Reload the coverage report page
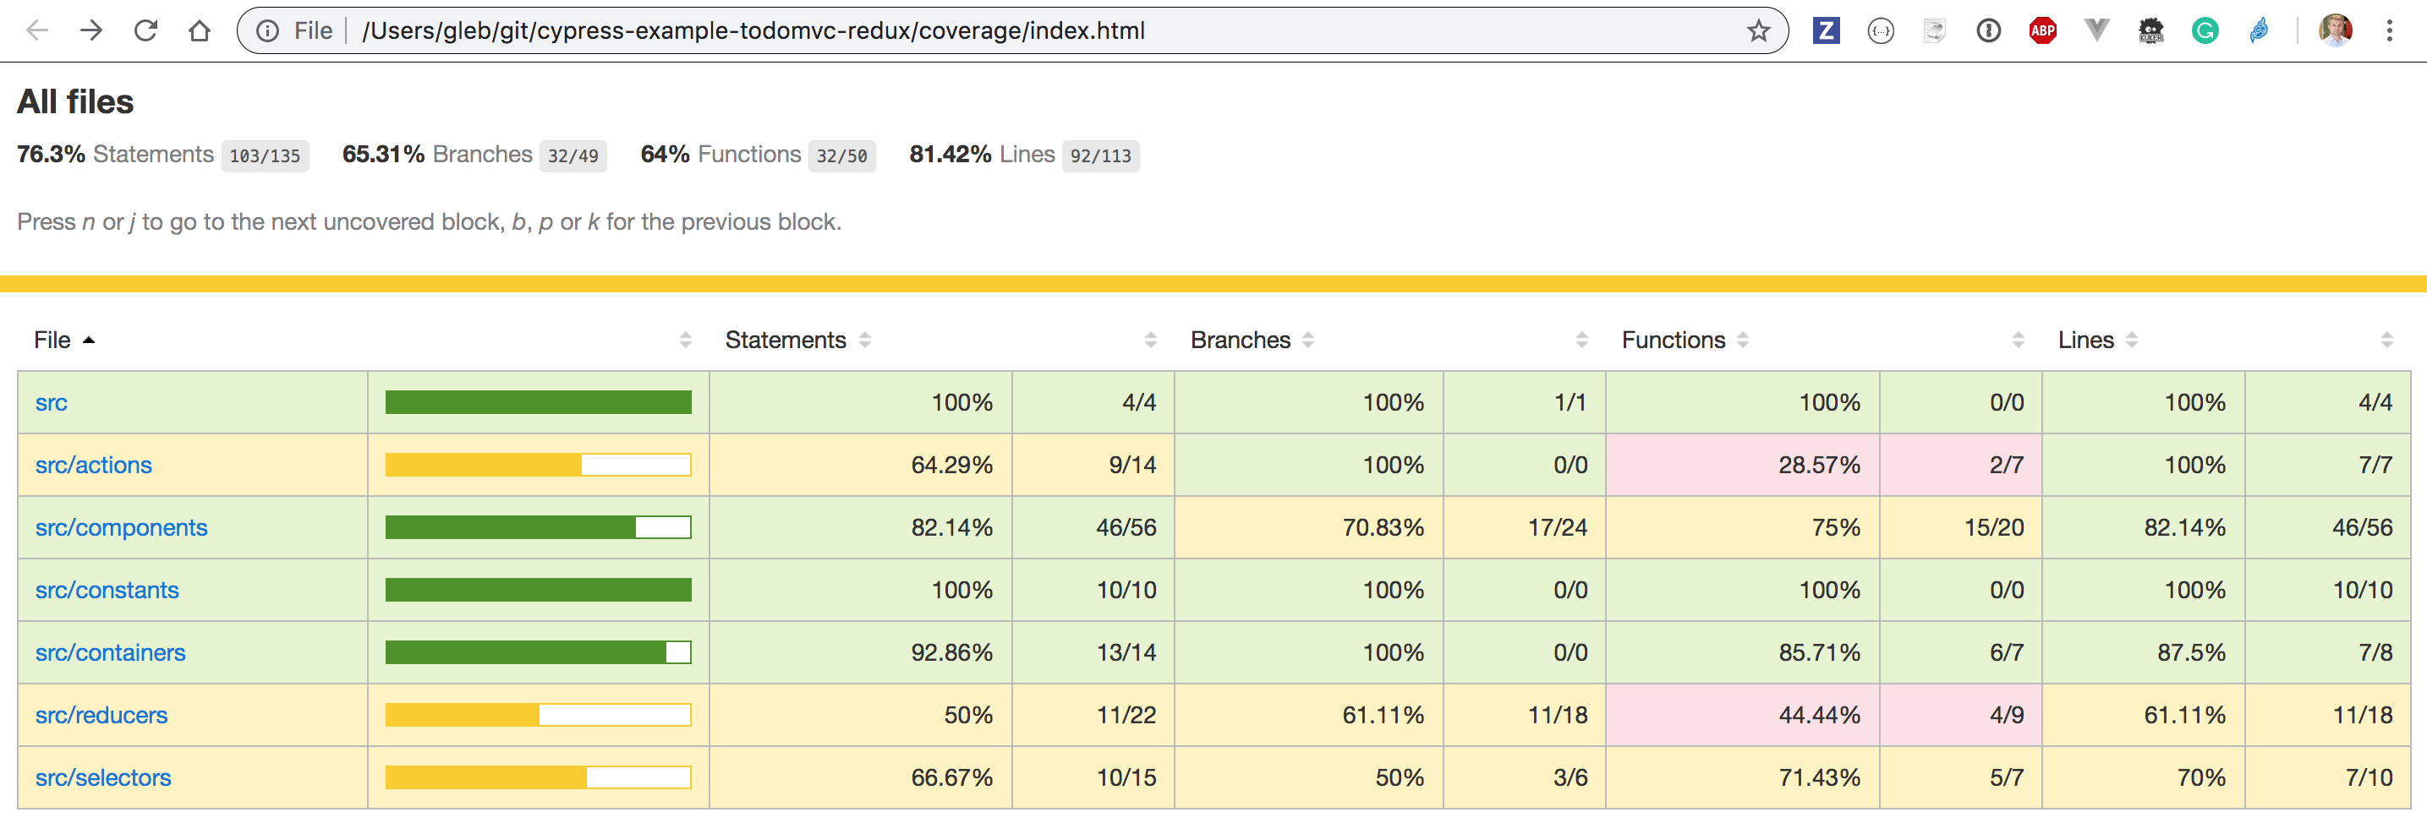This screenshot has height=823, width=2427. point(145,31)
